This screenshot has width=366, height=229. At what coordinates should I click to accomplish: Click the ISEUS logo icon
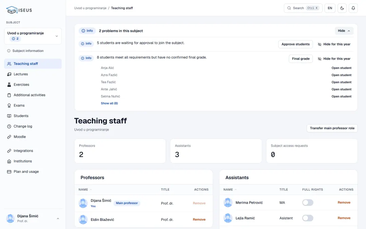coord(12,10)
